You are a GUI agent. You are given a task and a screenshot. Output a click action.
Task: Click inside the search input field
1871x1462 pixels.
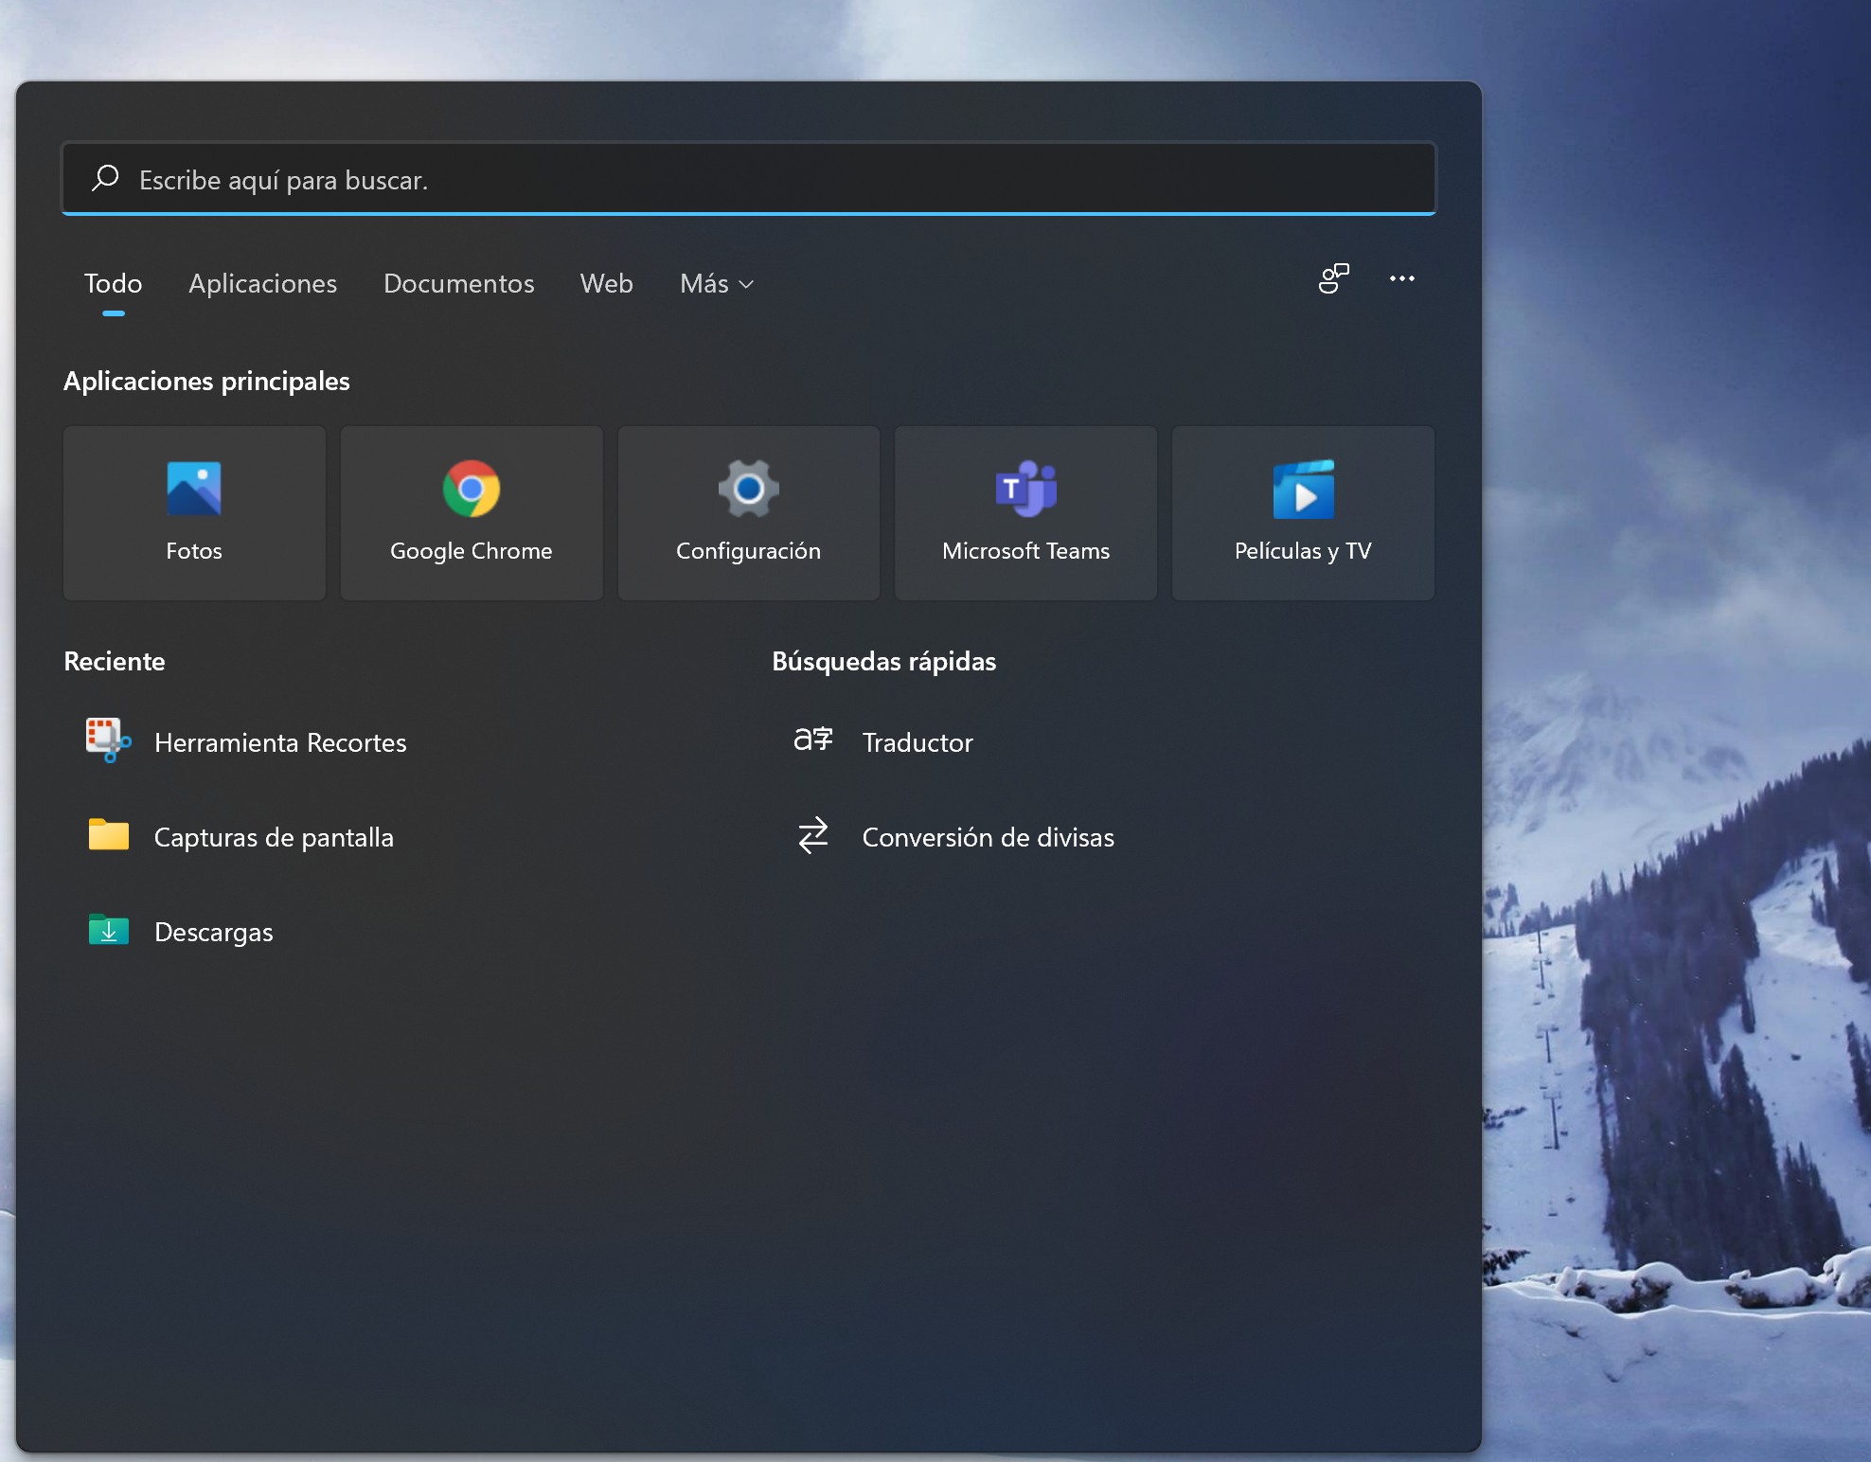click(663, 179)
